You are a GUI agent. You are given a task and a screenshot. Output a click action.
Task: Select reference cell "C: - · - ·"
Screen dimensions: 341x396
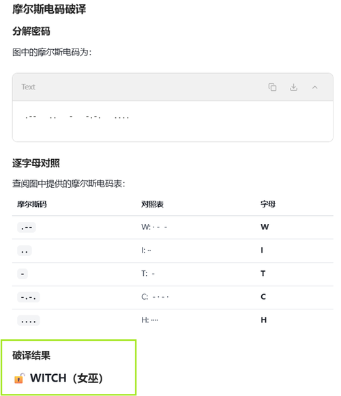(x=155, y=297)
